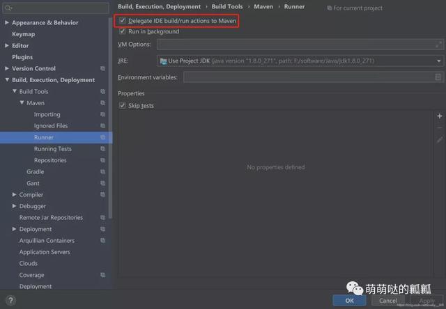
Task: Open Remote Jar Repositories settings
Action: [51, 218]
